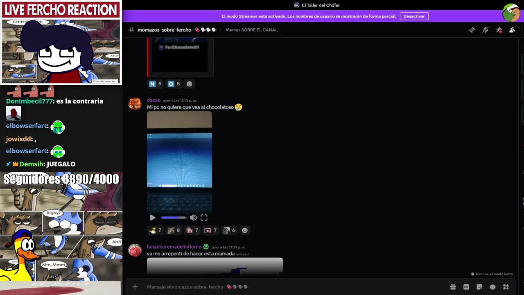Image resolution: width=524 pixels, height=295 pixels.
Task: Click the plus attach file button
Action: pos(135,287)
